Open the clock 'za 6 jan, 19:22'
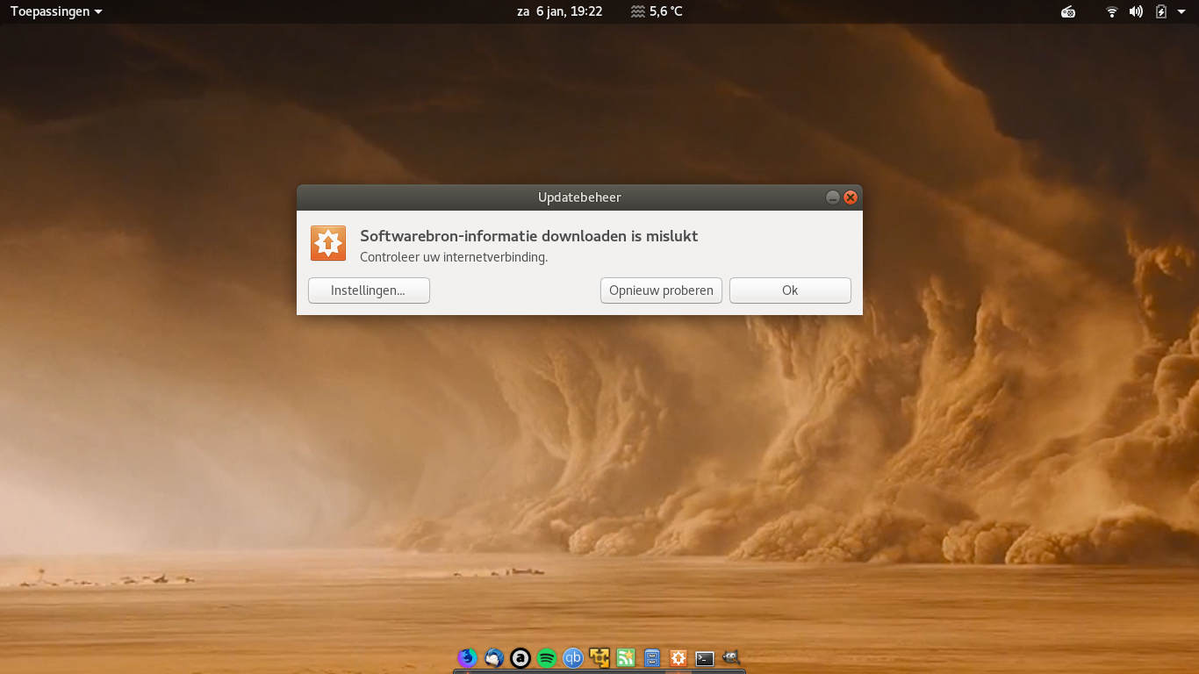The width and height of the screenshot is (1199, 674). pos(559,11)
